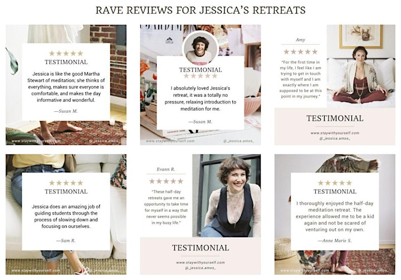Click the website watermark on the Sam R. card
The height and width of the screenshot is (280, 401).
click(x=36, y=271)
